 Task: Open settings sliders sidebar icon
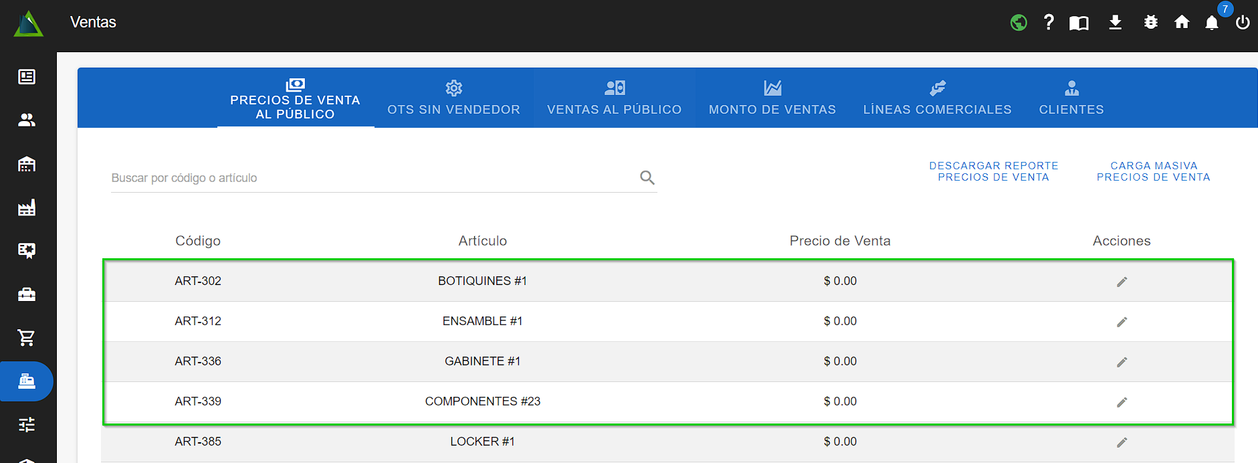coord(27,425)
